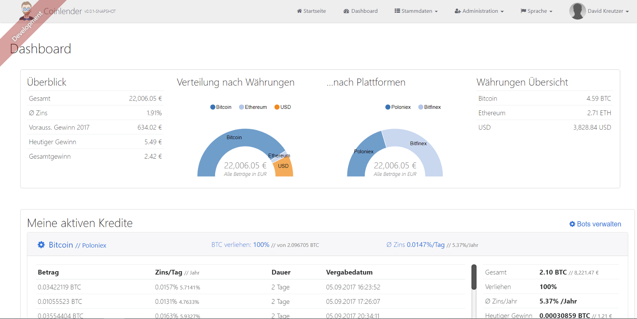637x319 pixels.
Task: Click the v0.0.1-SNAPSHOT version label
Action: tap(100, 12)
